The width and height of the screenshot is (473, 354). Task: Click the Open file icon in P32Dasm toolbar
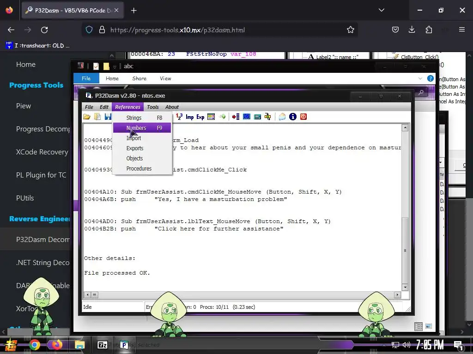(x=87, y=117)
